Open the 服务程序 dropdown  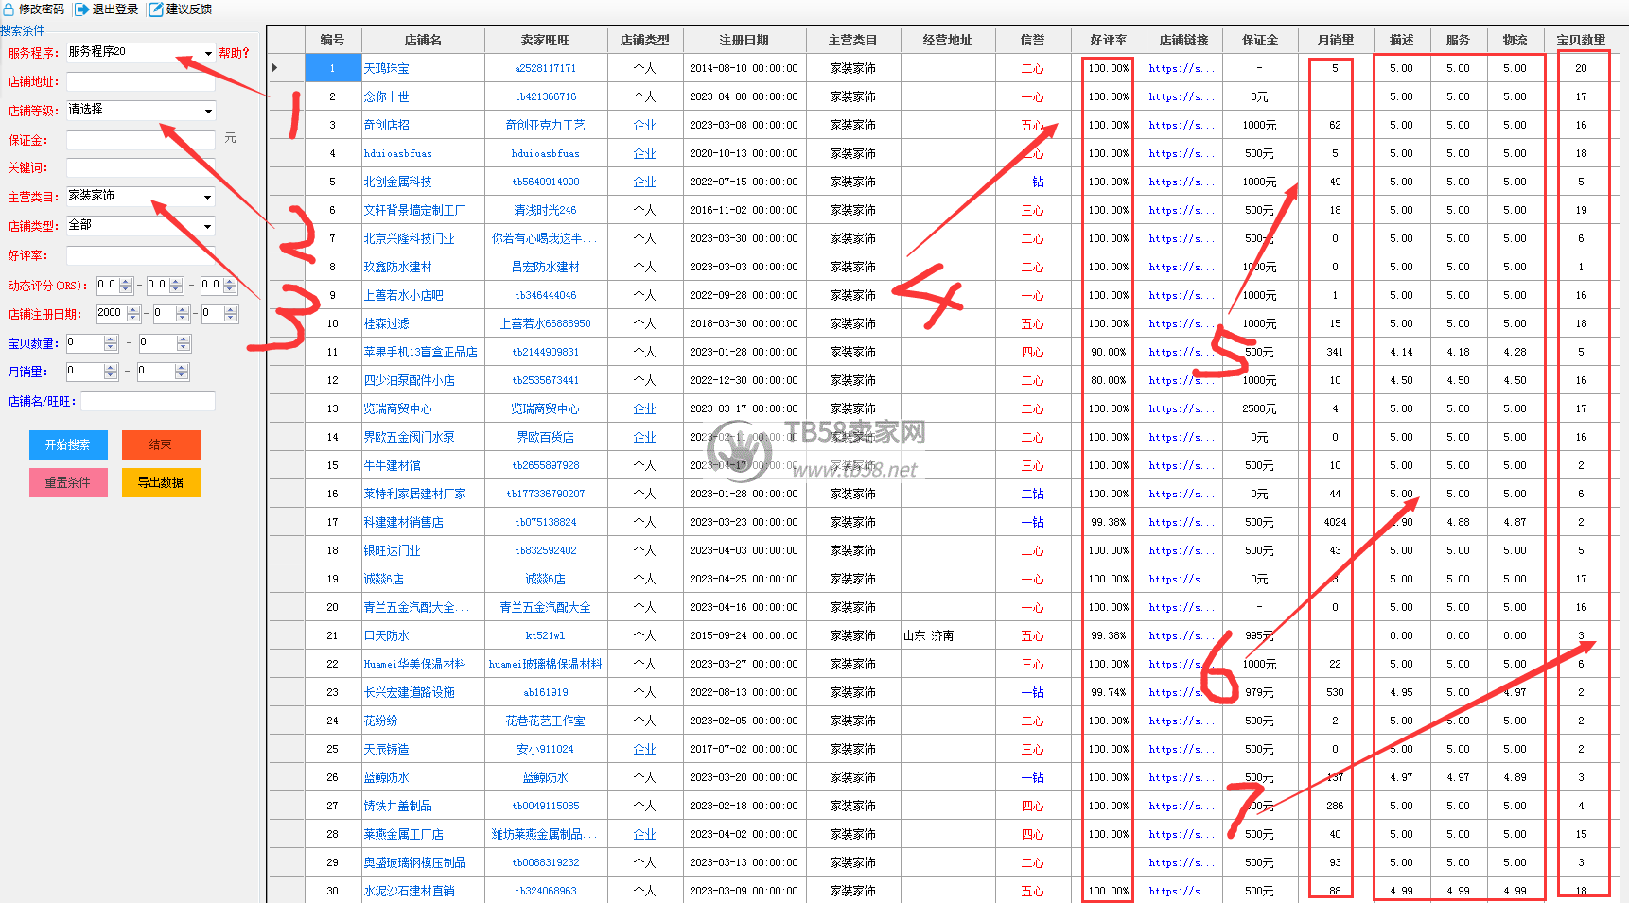click(208, 53)
